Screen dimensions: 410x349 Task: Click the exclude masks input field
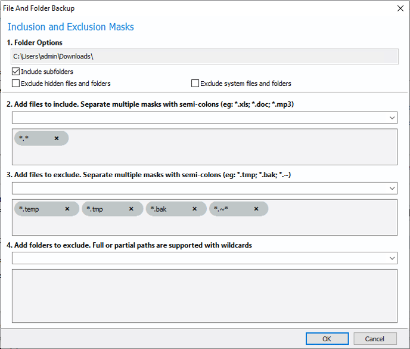200,189
